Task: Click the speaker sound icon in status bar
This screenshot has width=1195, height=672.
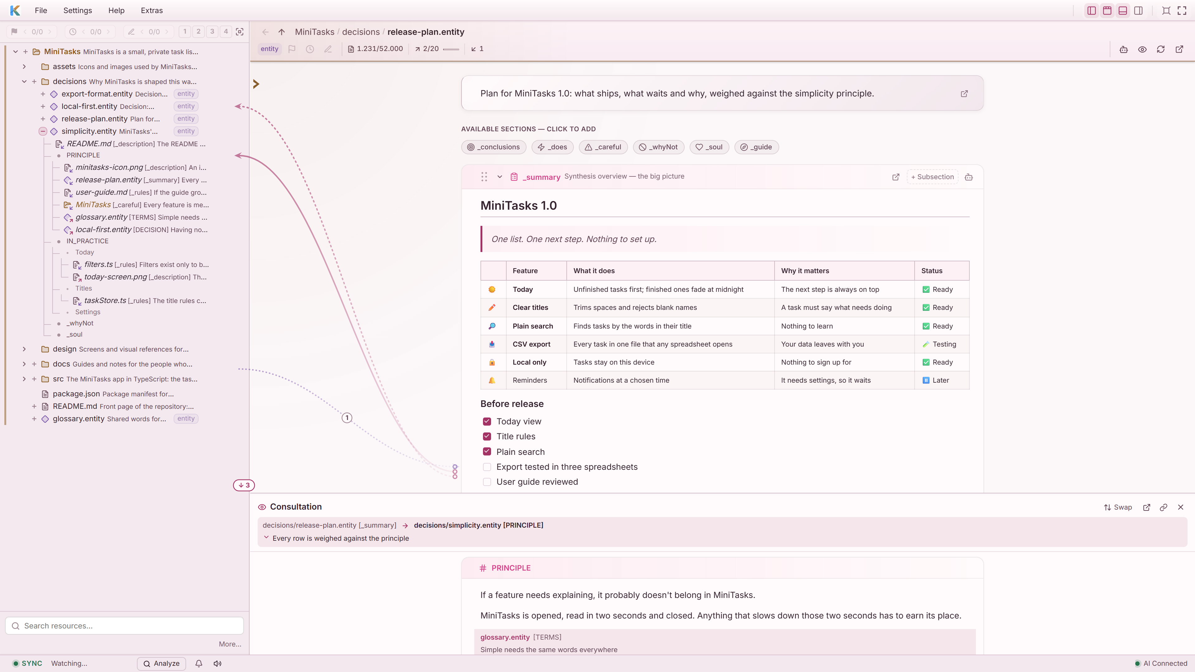Action: point(218,663)
